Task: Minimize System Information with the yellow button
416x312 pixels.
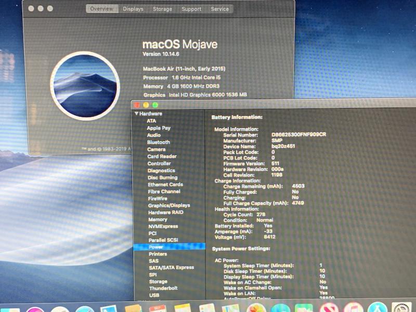Action: click(146, 105)
